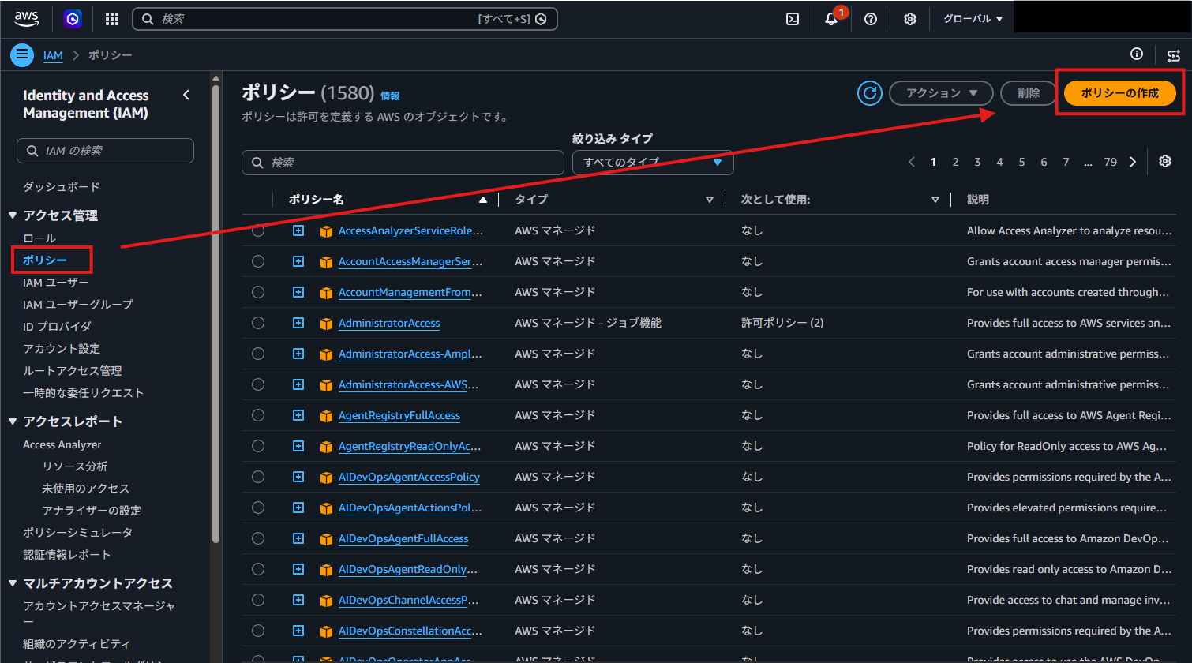Screen dimensions: 1192x663
Task: Open the AdministratorAccess policy link
Action: [x=389, y=323]
